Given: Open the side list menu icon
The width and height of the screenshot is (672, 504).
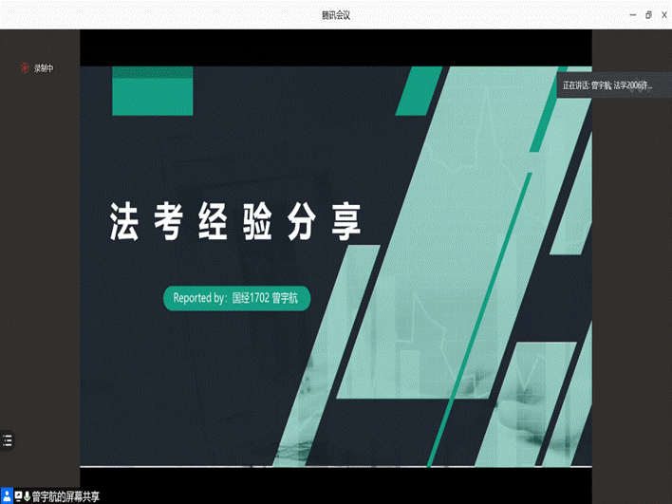Looking at the screenshot, I should point(8,440).
